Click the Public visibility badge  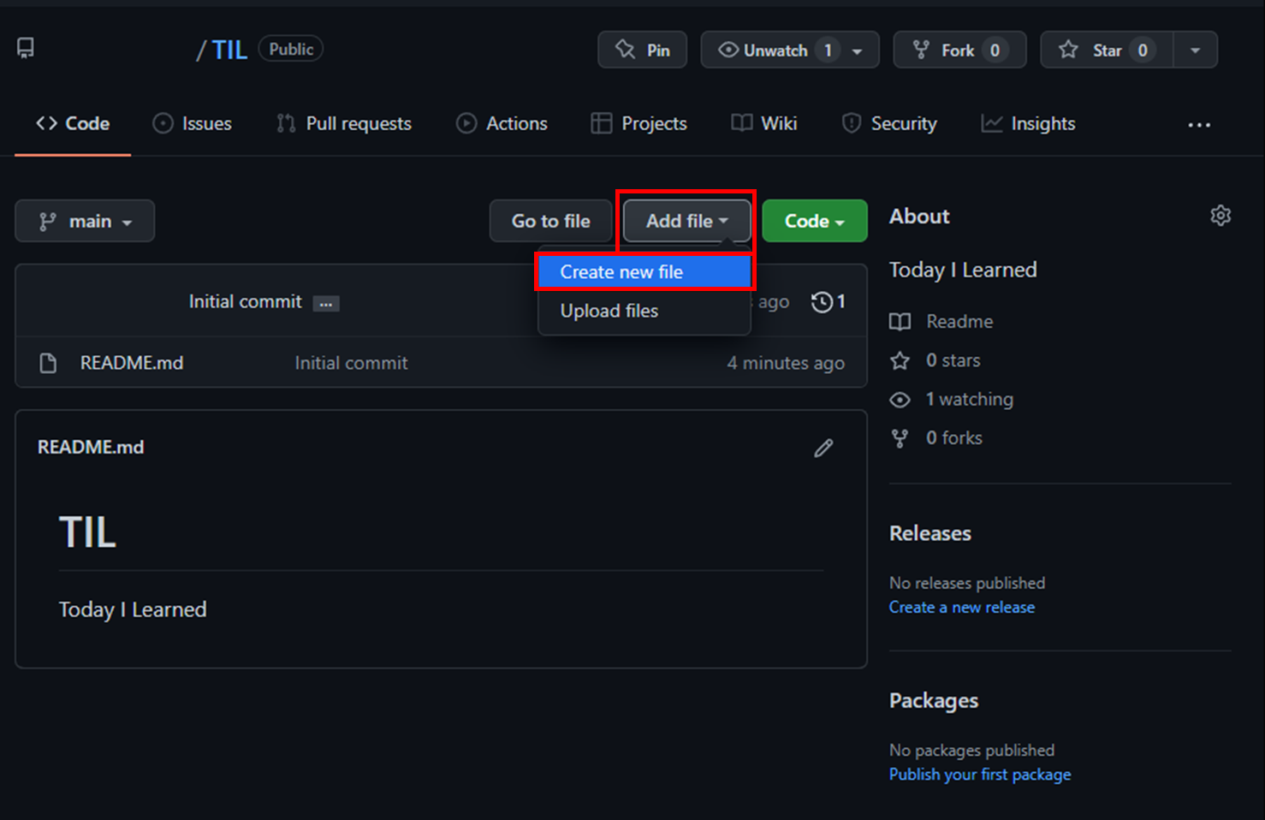point(291,49)
